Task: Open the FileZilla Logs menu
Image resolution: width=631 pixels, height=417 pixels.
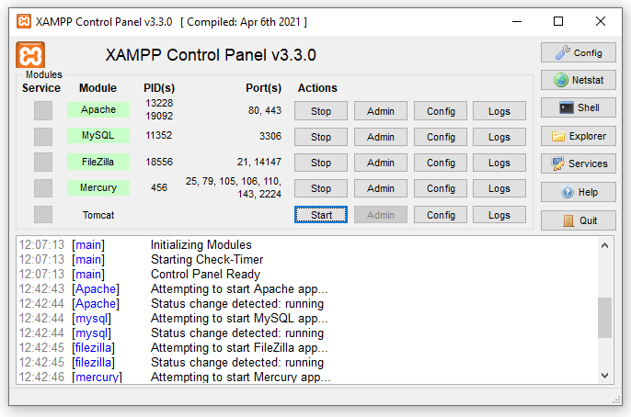Action: pos(499,163)
